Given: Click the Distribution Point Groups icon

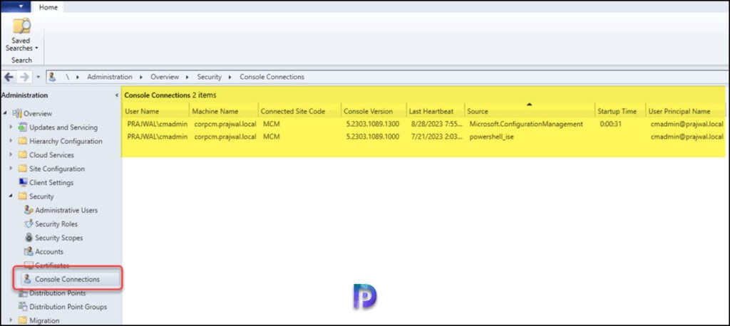Looking at the screenshot, I should (x=22, y=307).
